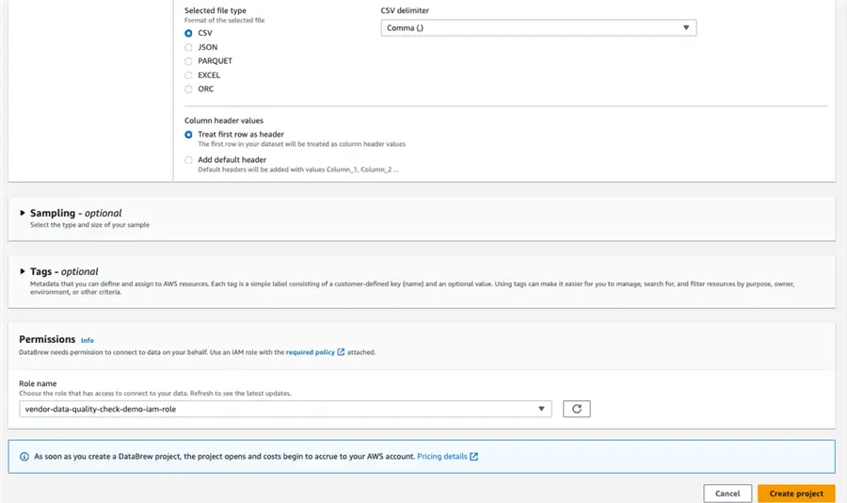
Task: Click the Cancel button
Action: click(x=727, y=494)
